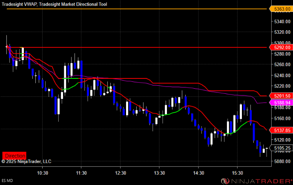Click the 5340.00 price axis label
This screenshot has width=293, height=185.
(x=282, y=21)
